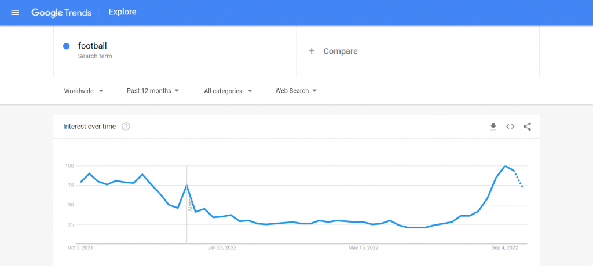This screenshot has width=593, height=266.
Task: Open help for Interest over time
Action: tap(126, 127)
